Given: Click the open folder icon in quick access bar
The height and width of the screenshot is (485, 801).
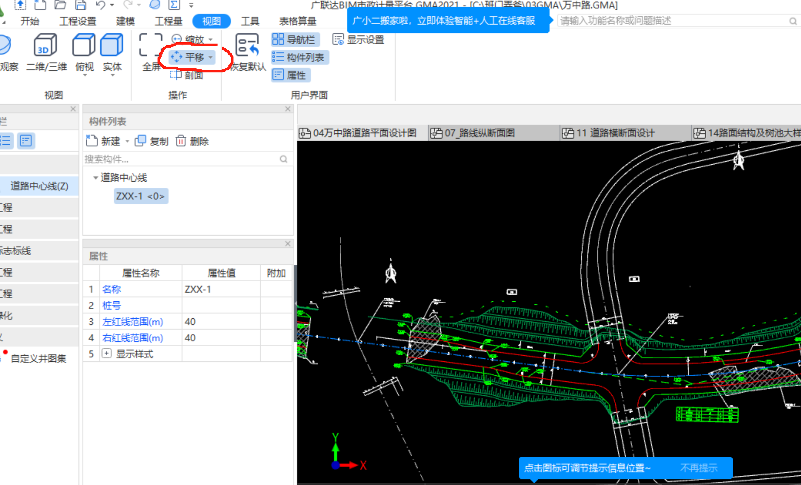Looking at the screenshot, I should click(x=60, y=5).
